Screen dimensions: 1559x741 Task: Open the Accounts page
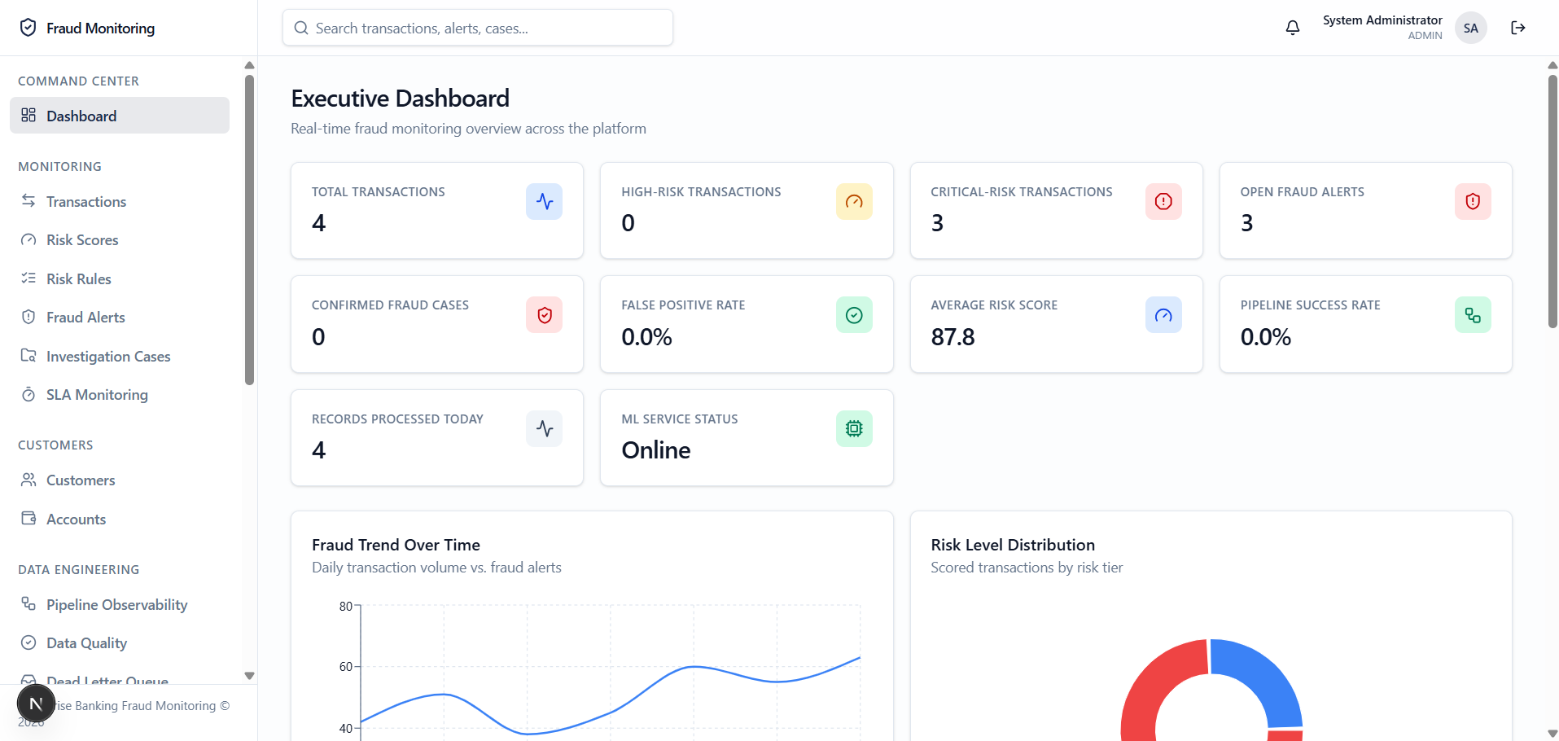click(x=120, y=519)
